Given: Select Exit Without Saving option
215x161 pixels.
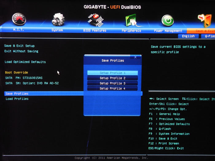Looking at the screenshot, I should click(21, 51).
